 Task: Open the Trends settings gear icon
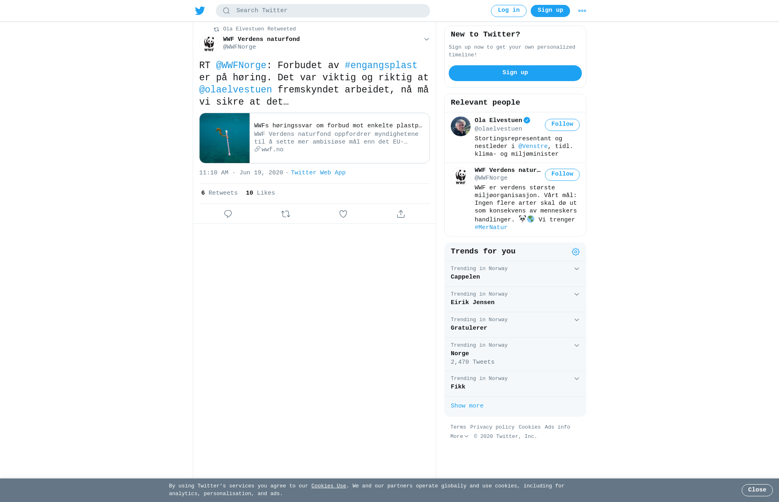576,252
